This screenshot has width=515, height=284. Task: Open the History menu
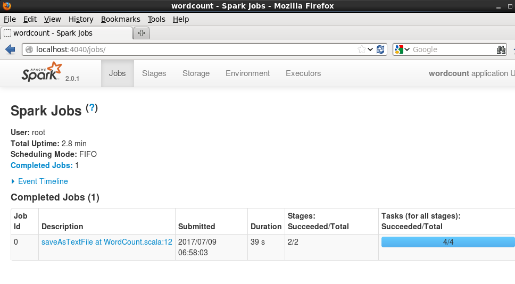coord(81,19)
